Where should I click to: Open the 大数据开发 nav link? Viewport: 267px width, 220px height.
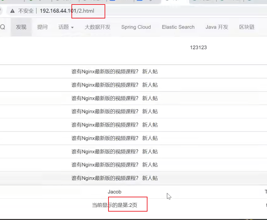tap(97, 27)
